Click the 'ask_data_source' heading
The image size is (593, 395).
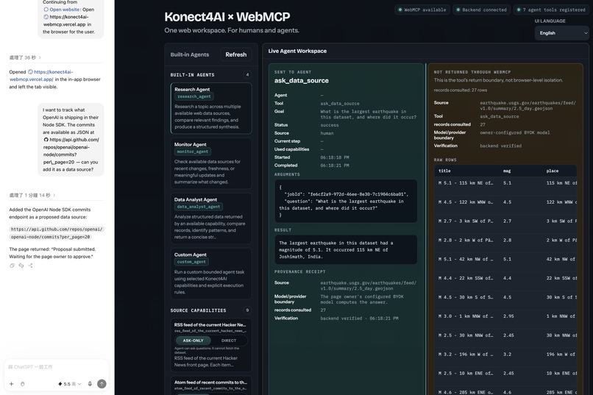(302, 80)
